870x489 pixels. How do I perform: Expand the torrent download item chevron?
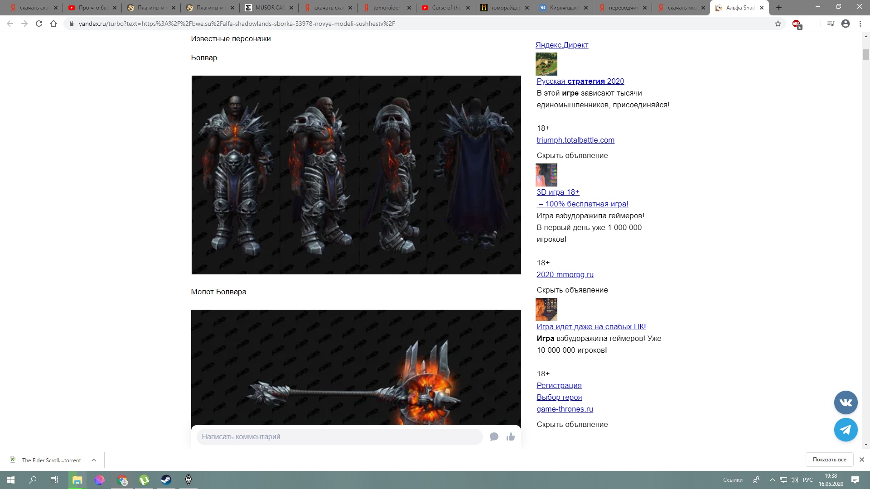tap(94, 460)
